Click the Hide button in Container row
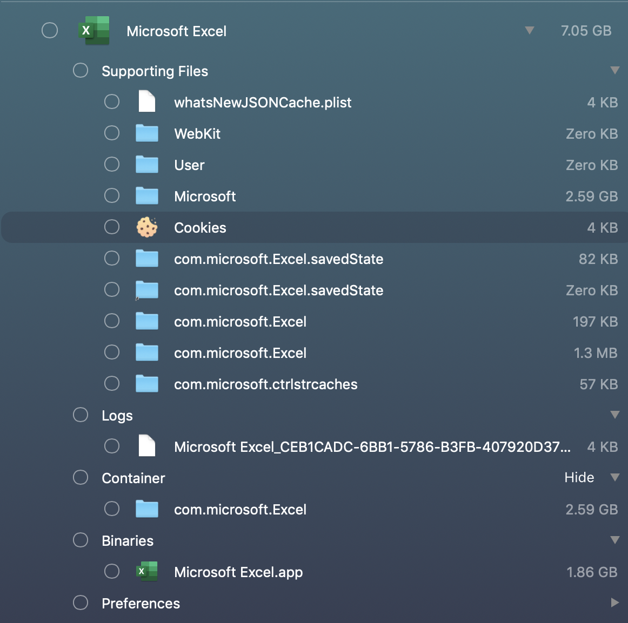 tap(579, 477)
